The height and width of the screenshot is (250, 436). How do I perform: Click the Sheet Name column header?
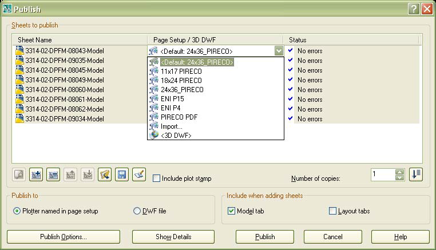[80, 40]
